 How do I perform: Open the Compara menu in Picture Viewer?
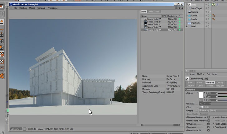[x=41, y=8]
